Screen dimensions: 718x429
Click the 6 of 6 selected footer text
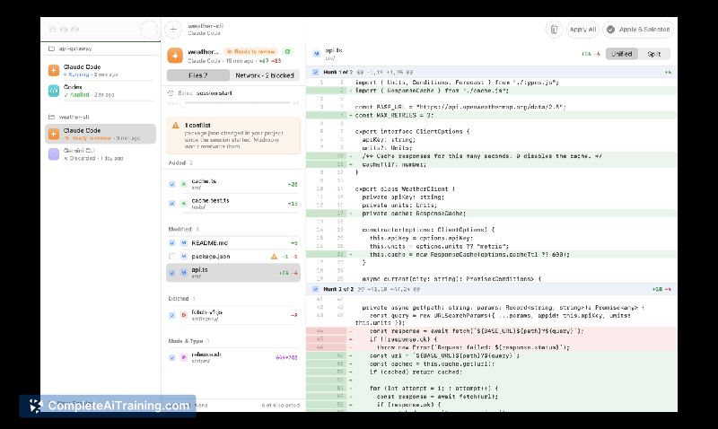tap(281, 405)
